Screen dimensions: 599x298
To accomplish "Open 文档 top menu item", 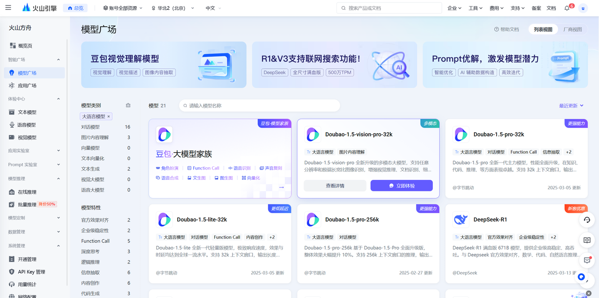I will tap(551, 8).
